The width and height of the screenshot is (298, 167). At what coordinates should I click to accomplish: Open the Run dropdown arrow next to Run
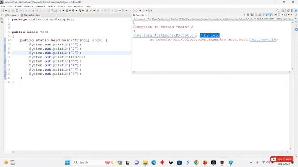tap(70, 11)
